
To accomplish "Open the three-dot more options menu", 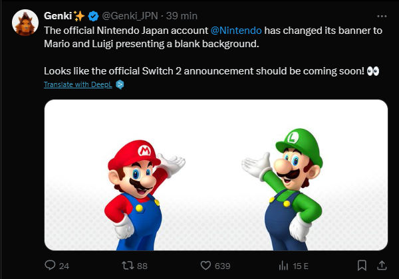I will pyautogui.click(x=379, y=15).
